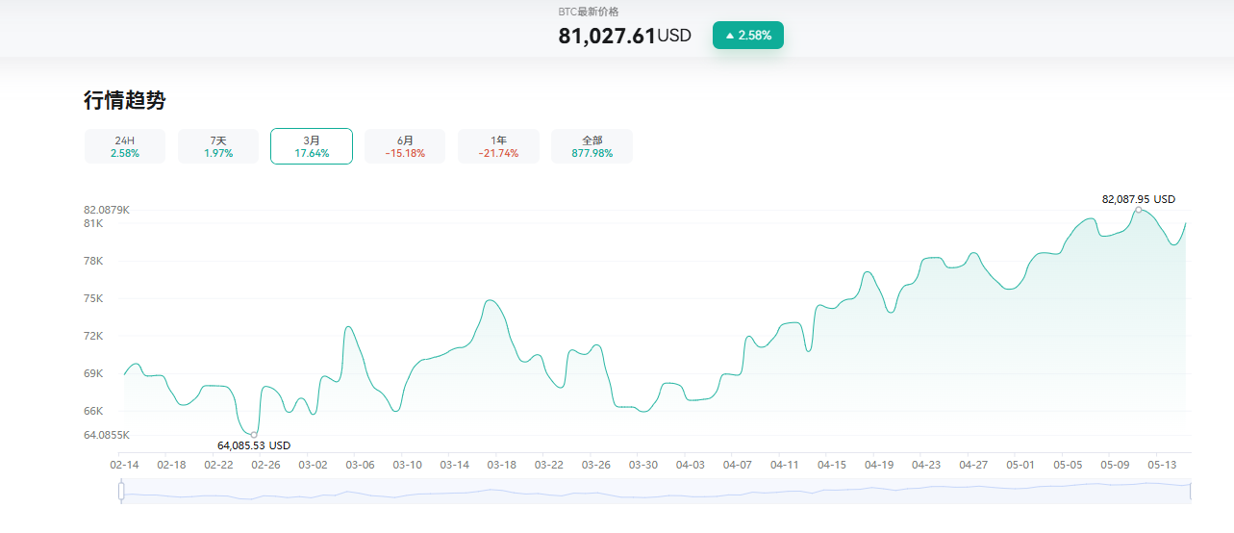Click the 75K y-axis label

[x=93, y=298]
